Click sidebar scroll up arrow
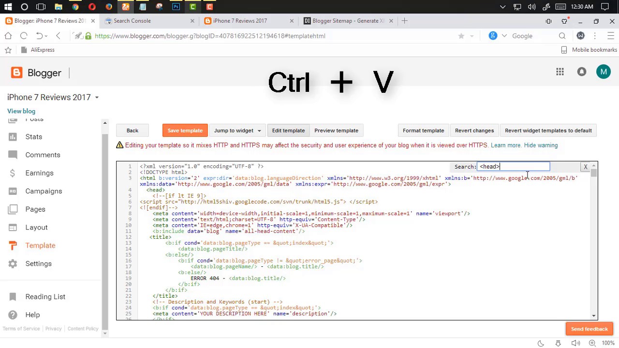 click(x=105, y=123)
